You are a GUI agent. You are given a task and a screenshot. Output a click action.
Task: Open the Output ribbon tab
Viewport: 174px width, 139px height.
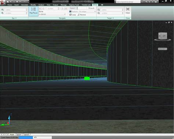point(55,5)
